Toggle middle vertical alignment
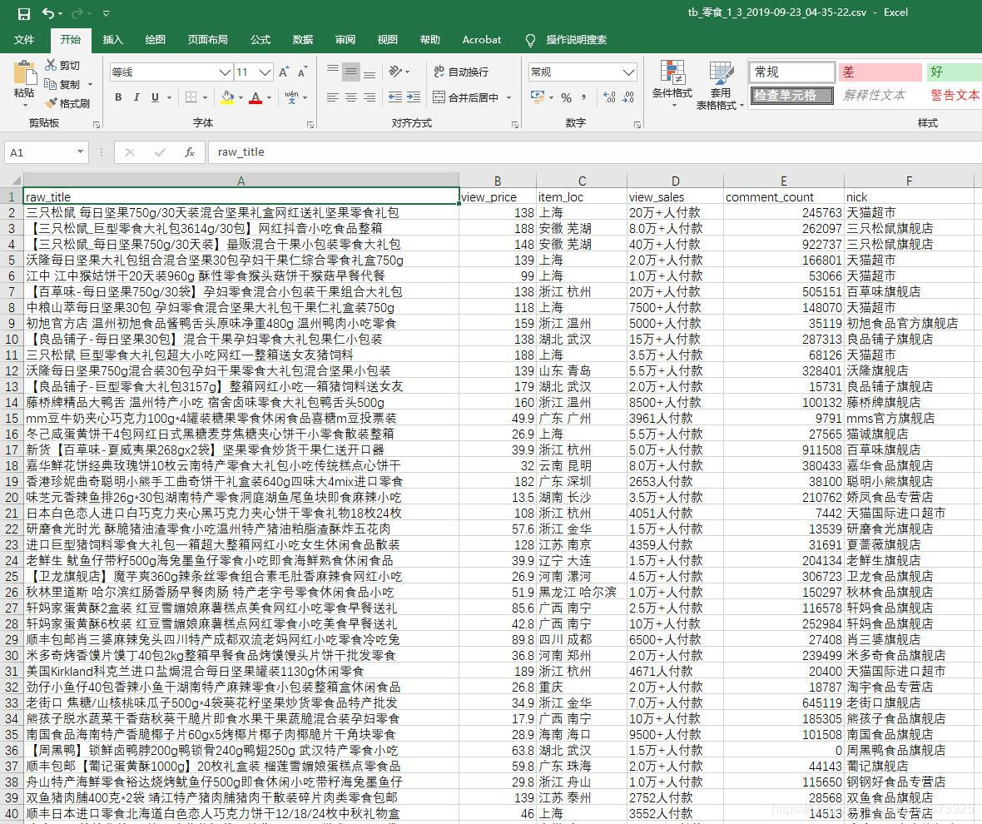The height and width of the screenshot is (824, 982). [x=351, y=72]
